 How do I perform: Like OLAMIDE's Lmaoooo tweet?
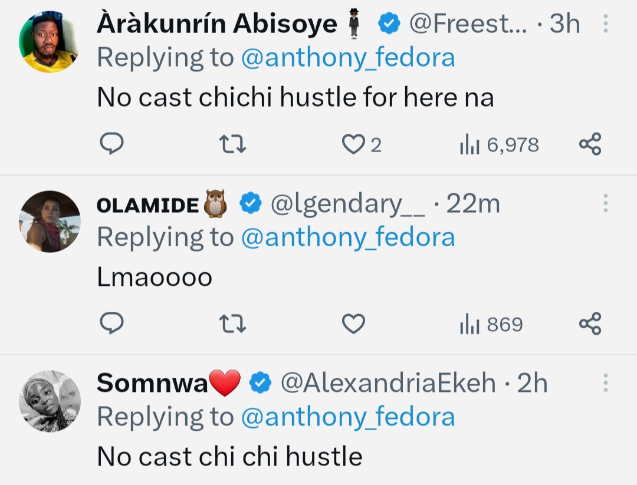pyautogui.click(x=354, y=324)
